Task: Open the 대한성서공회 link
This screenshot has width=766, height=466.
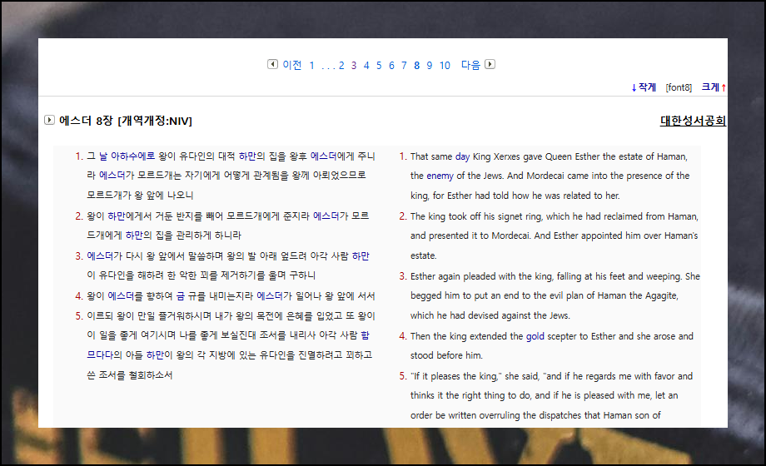Action: (693, 121)
